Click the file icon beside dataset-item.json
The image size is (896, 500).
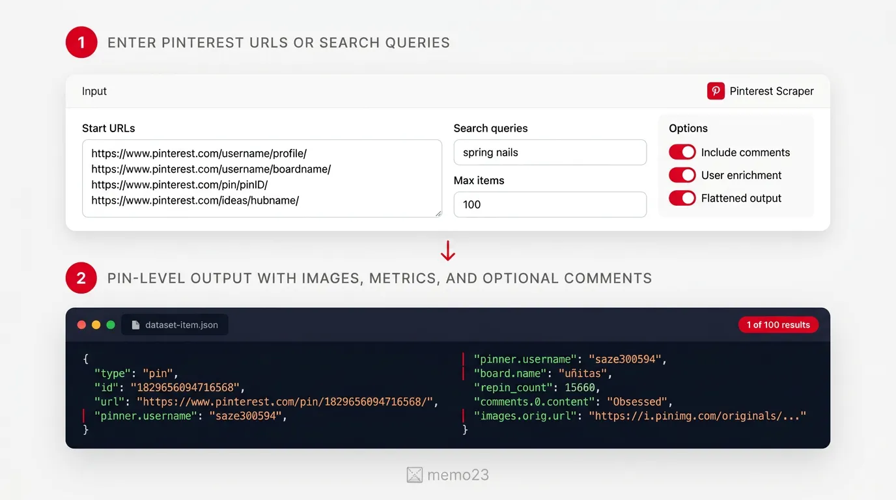pos(135,325)
